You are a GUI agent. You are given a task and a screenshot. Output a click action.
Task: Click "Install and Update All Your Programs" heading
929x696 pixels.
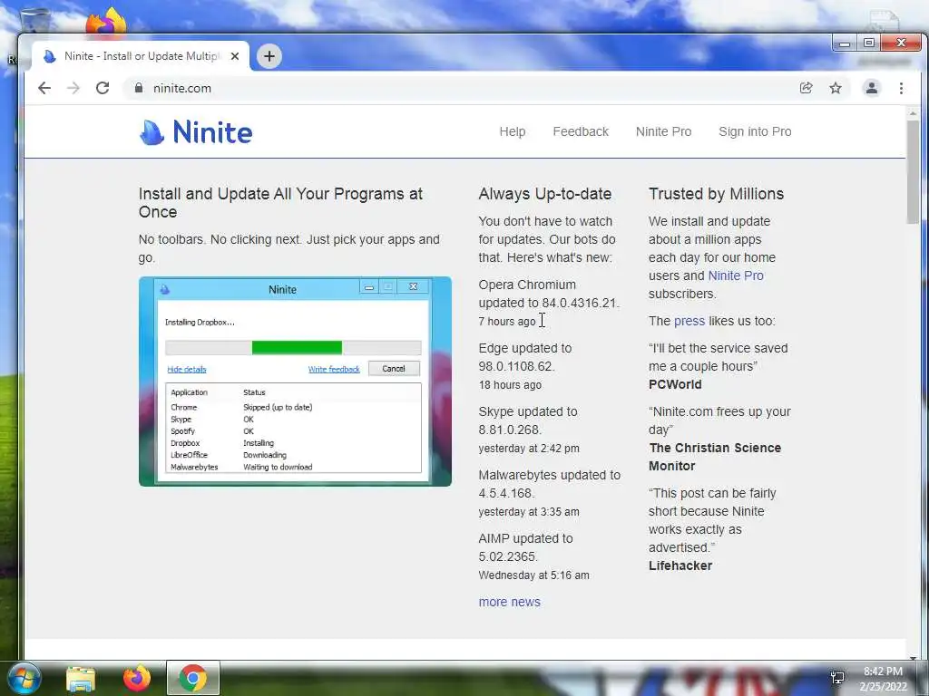(280, 202)
